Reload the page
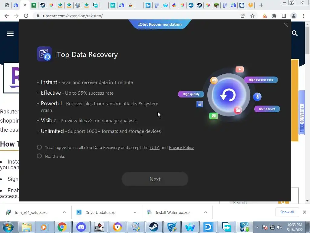310x233 pixels. [x=26, y=16]
